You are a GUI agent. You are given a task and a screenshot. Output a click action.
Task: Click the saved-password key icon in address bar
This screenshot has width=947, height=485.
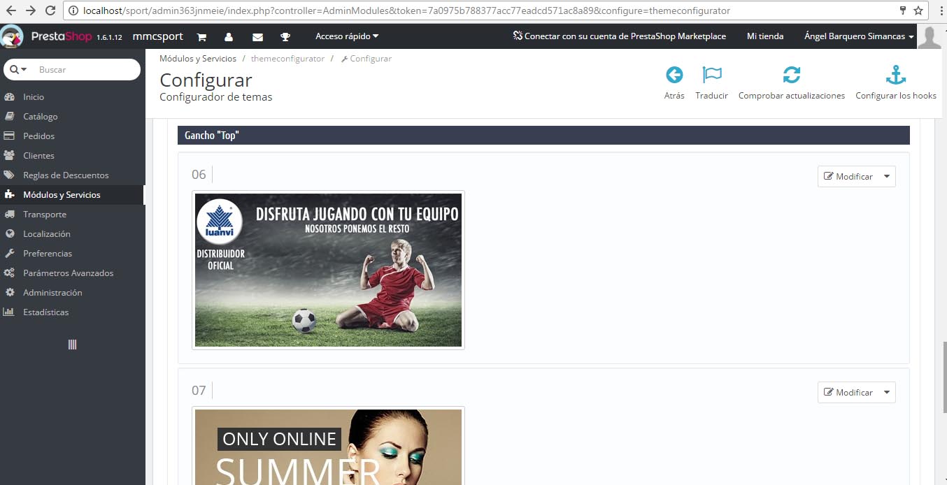(x=903, y=10)
